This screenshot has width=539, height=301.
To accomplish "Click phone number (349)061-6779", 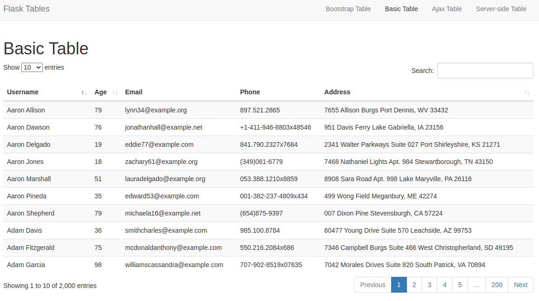I will [x=261, y=162].
